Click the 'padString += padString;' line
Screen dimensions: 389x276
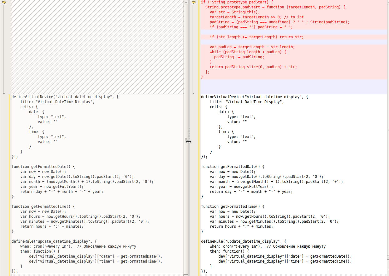point(239,57)
